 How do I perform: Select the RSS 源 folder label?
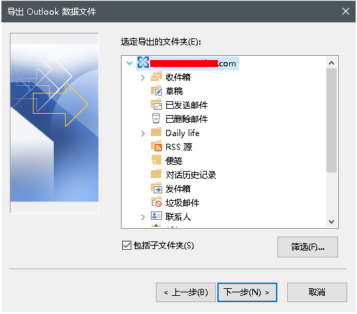(179, 147)
